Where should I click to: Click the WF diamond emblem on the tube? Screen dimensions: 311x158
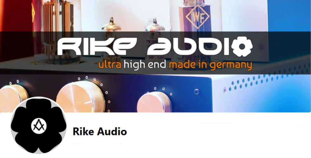click(197, 16)
